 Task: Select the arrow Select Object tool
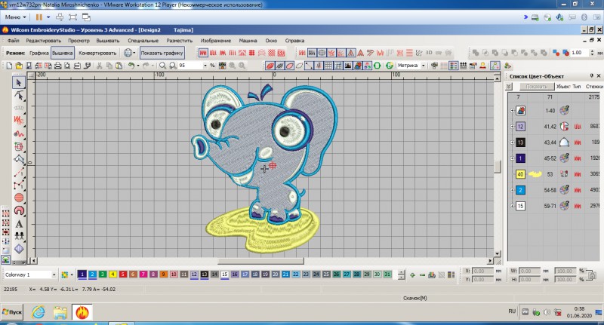tap(18, 83)
